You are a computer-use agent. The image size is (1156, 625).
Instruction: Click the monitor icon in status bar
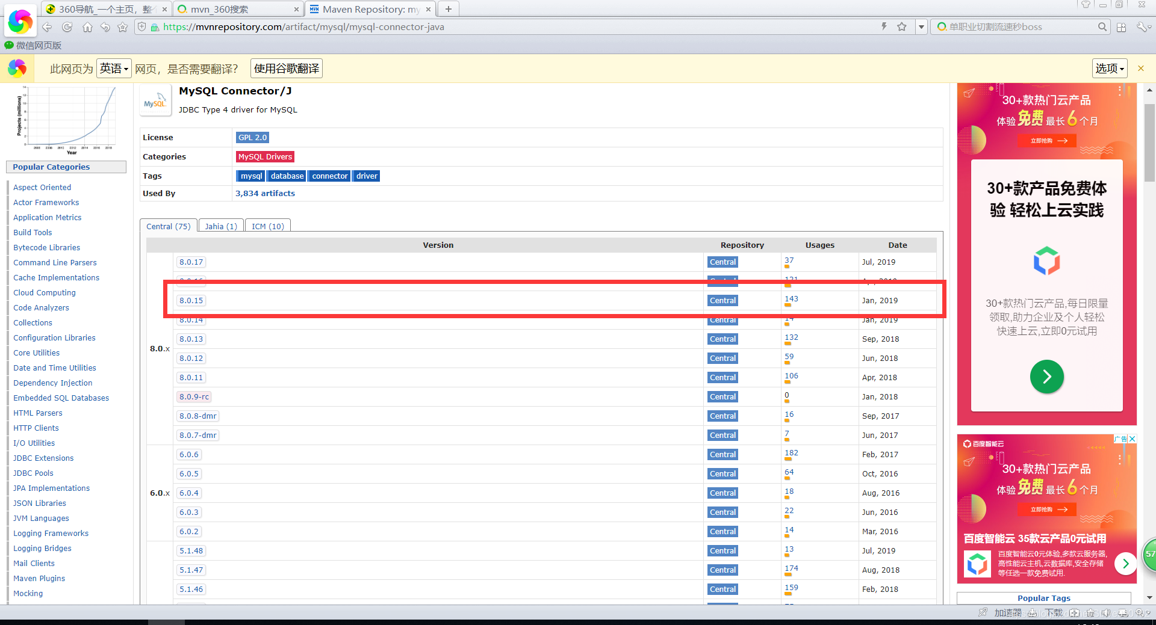[1122, 613]
